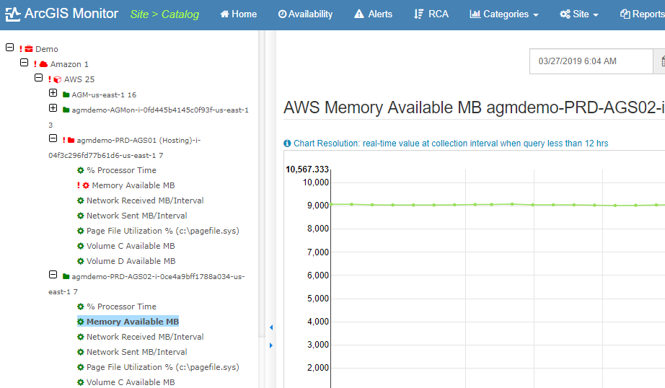Select Volume D Available MB counter
The height and width of the screenshot is (388, 665).
[131, 261]
